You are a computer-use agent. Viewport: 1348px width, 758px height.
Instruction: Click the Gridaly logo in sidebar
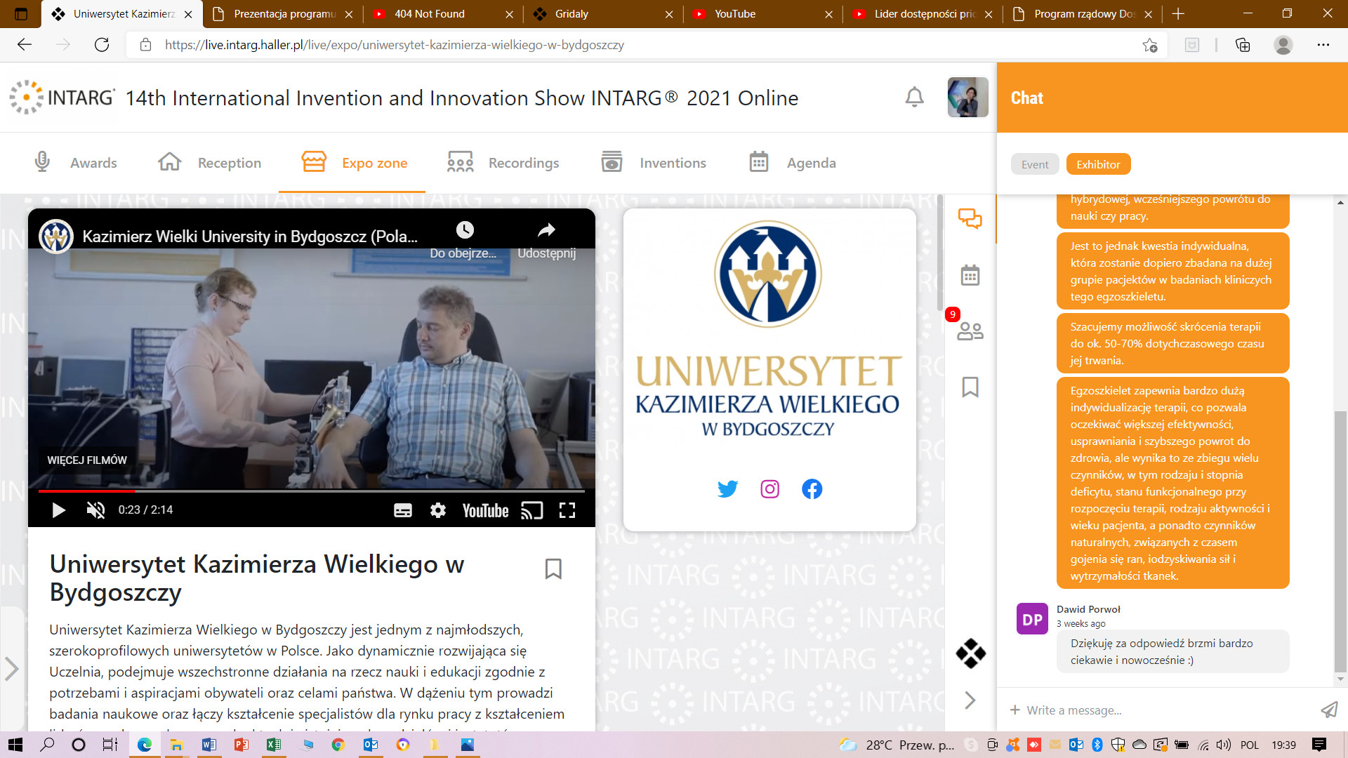click(x=970, y=653)
